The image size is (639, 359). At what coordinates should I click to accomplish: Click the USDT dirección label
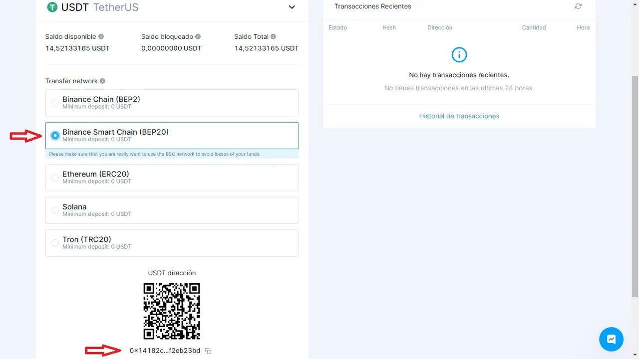(x=172, y=273)
